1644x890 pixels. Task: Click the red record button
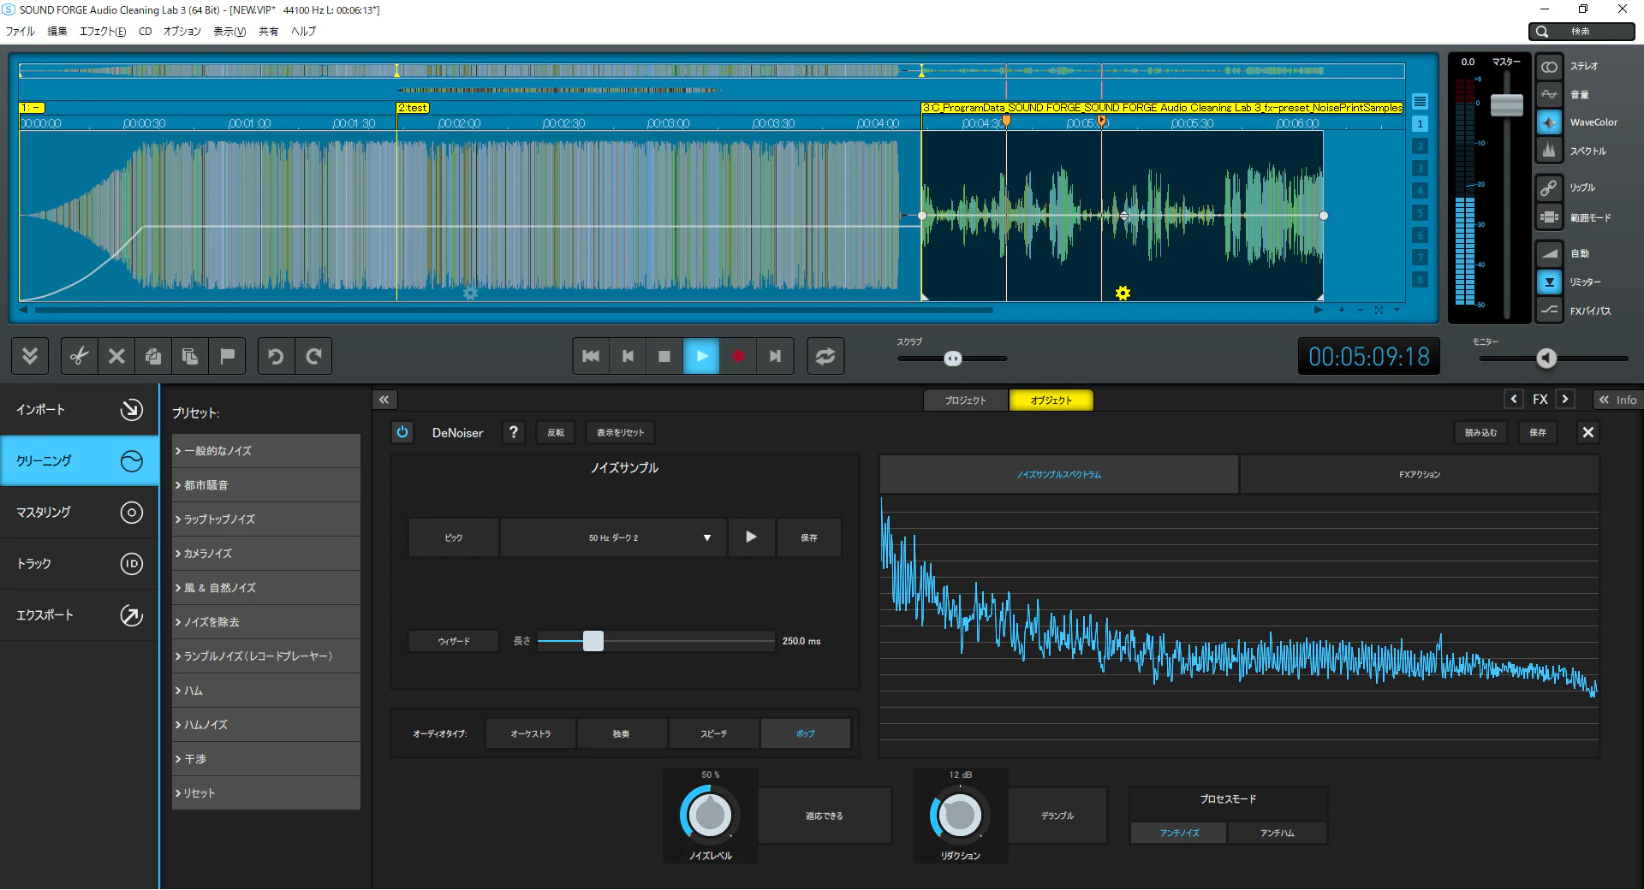(738, 356)
